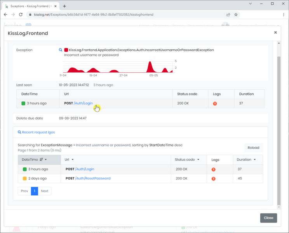Open the orange log badge in the Last seen row
Screen dimensions: 289x233
(215, 104)
